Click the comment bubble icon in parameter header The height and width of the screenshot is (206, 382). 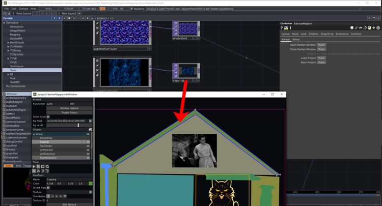[x=361, y=28]
